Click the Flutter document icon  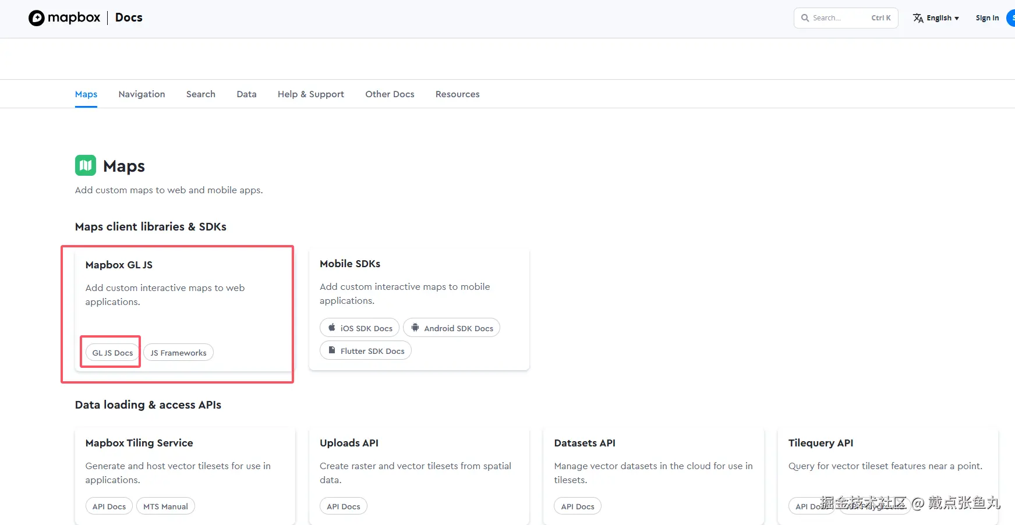coord(332,350)
